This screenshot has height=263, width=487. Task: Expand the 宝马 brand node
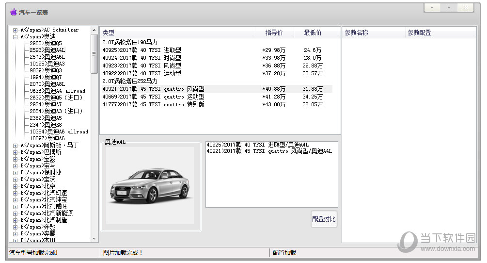[x=15, y=166]
